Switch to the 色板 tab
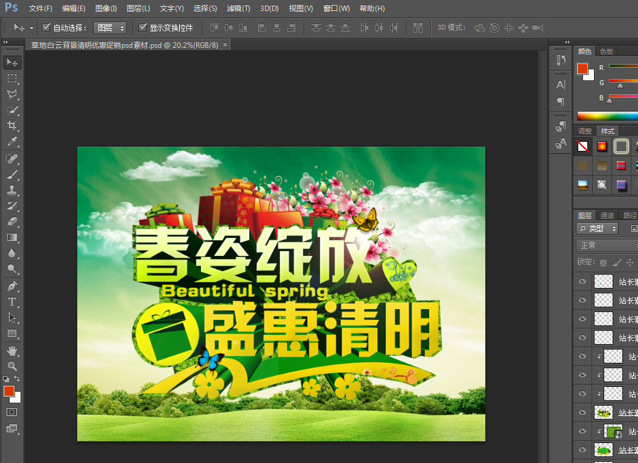This screenshot has width=638, height=463. pyautogui.click(x=607, y=51)
